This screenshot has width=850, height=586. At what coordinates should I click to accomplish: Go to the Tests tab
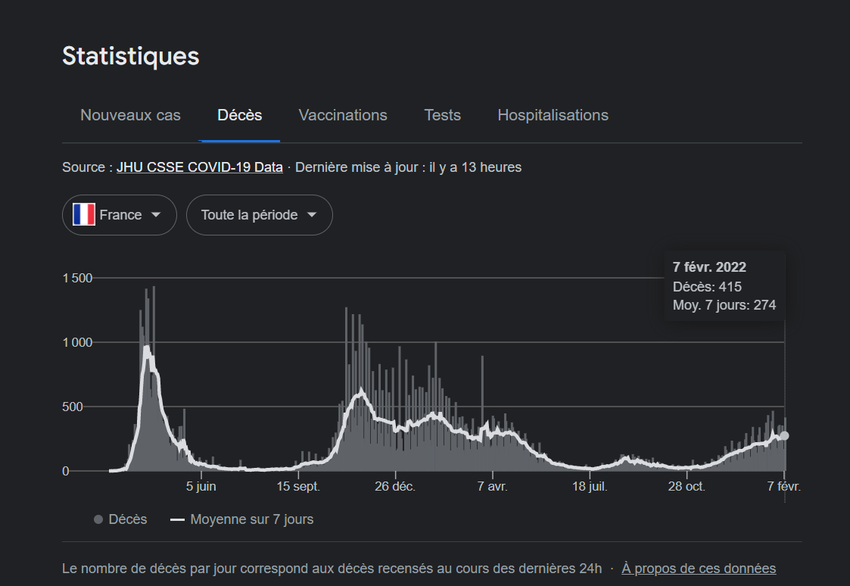[x=442, y=115]
